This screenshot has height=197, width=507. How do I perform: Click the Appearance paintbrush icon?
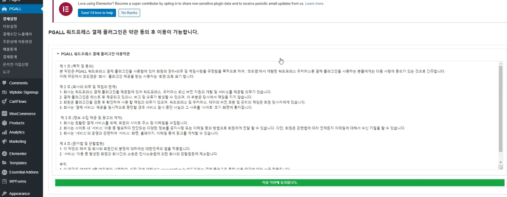point(4,194)
